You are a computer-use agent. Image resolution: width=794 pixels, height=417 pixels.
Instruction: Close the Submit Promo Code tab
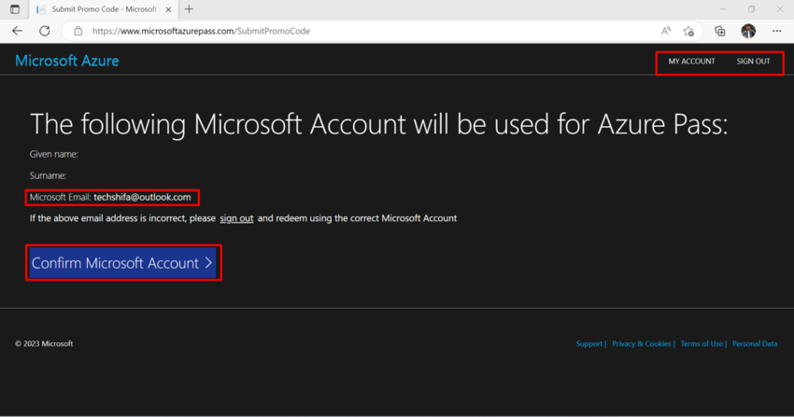click(x=169, y=9)
